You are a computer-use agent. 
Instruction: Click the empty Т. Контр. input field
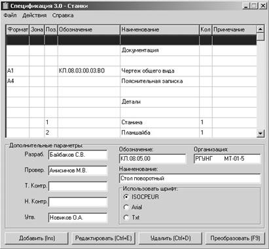78,186
